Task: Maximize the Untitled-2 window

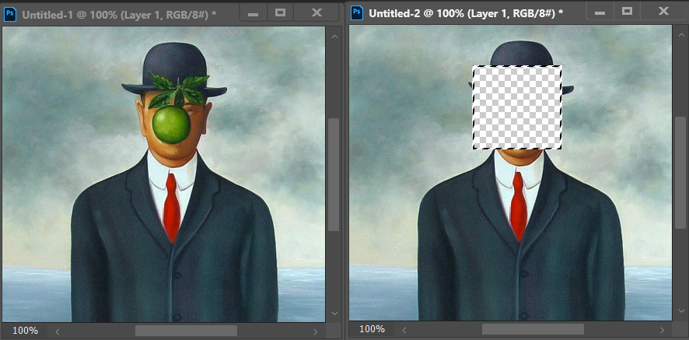Action: tap(628, 12)
